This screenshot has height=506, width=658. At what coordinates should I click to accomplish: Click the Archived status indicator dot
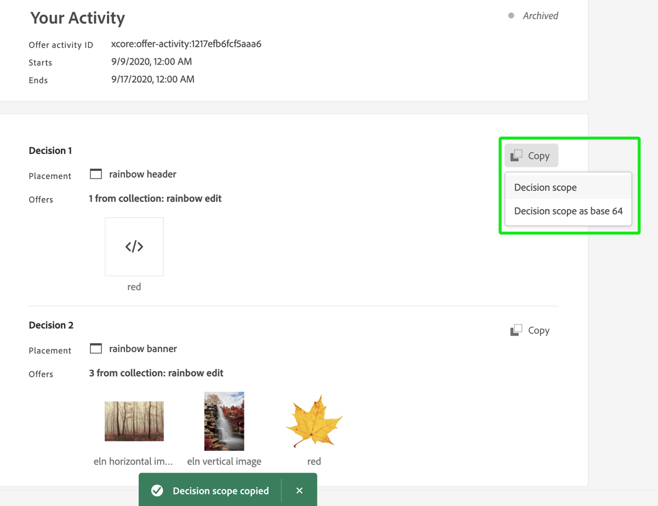[512, 16]
